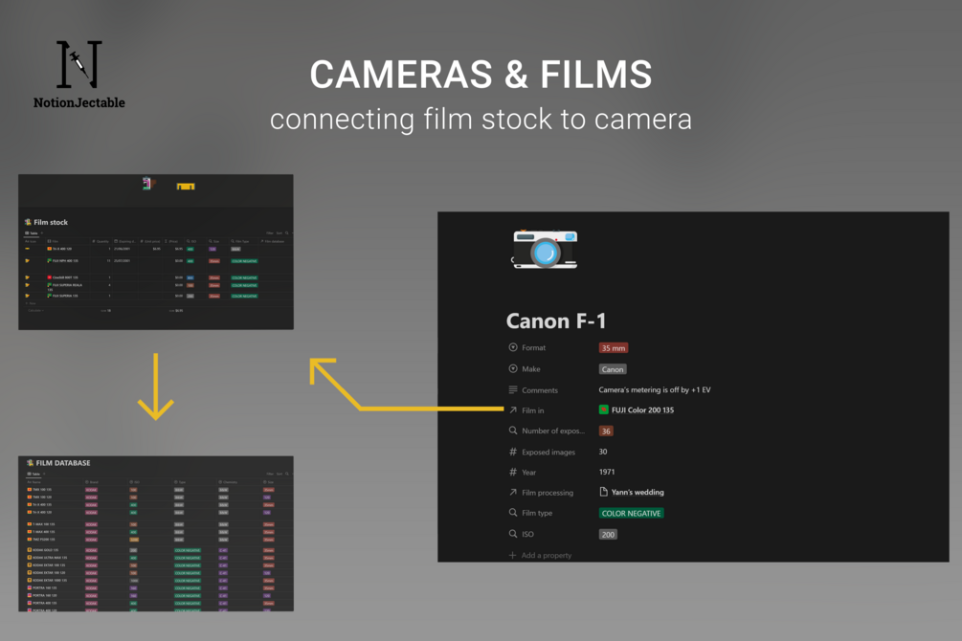This screenshot has height=641, width=962.
Task: Click the NotionJectable logo
Action: click(79, 75)
